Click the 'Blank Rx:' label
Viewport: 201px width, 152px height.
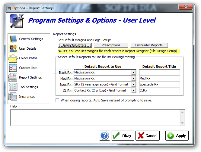click(65, 73)
